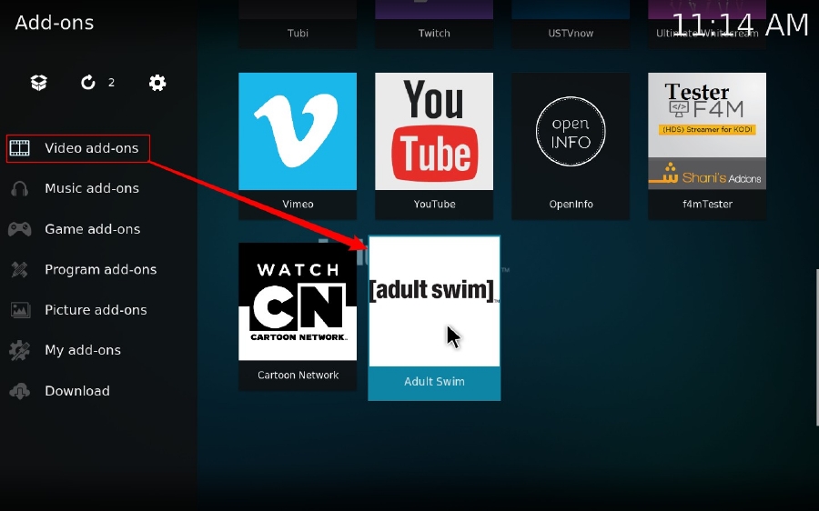Open the add-on browser box icon
The width and height of the screenshot is (819, 511).
pos(39,83)
